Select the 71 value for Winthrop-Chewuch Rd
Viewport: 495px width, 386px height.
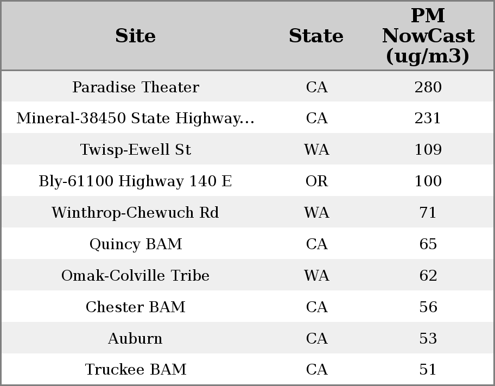pyautogui.click(x=428, y=213)
